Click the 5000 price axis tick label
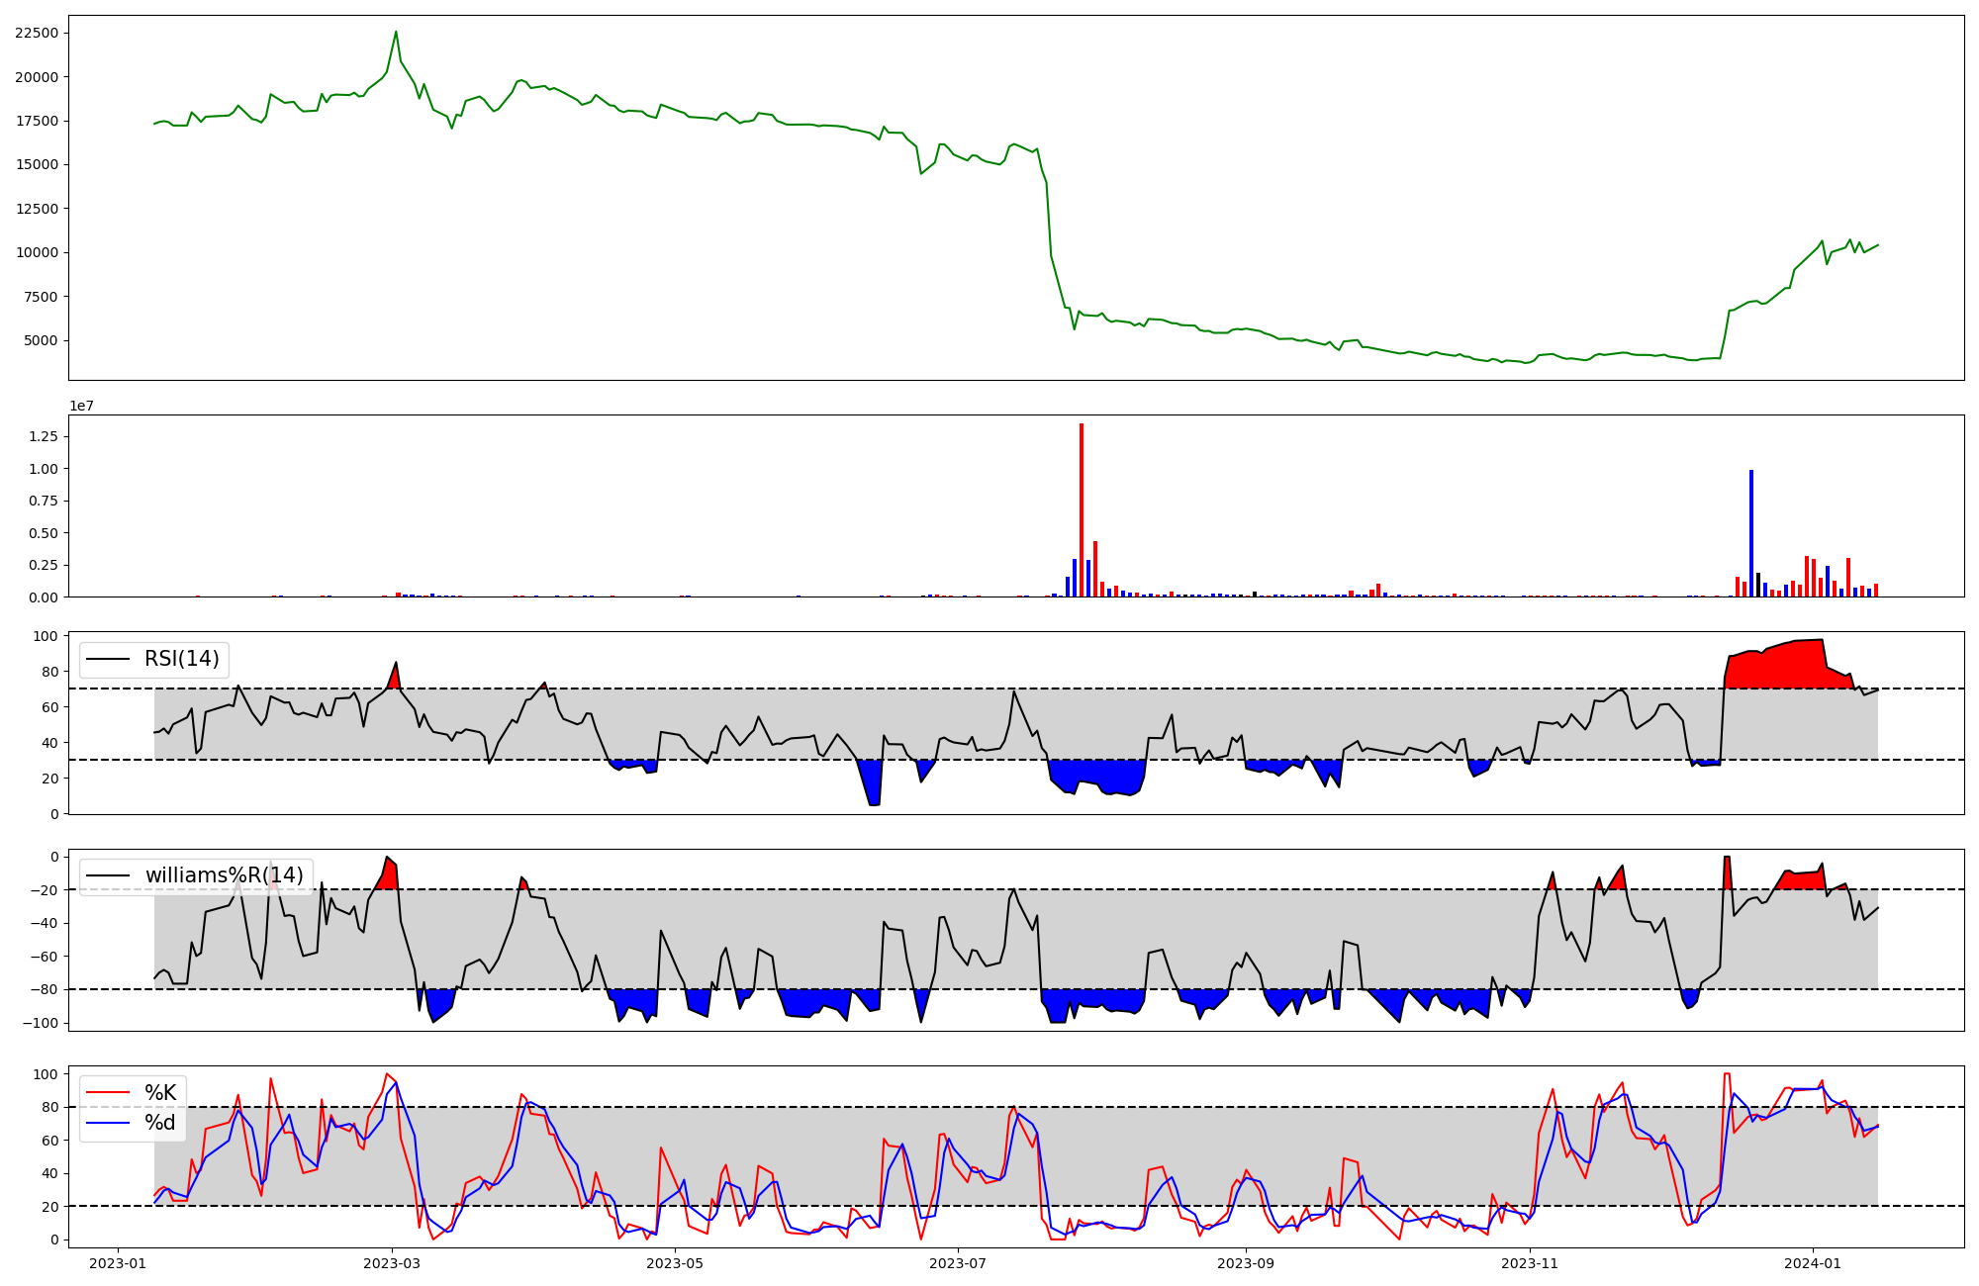1979x1286 pixels. [41, 340]
